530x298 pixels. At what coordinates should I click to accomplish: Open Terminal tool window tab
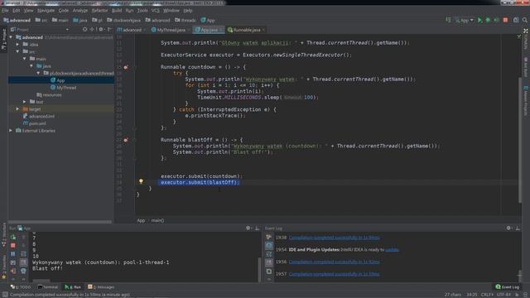point(48,287)
